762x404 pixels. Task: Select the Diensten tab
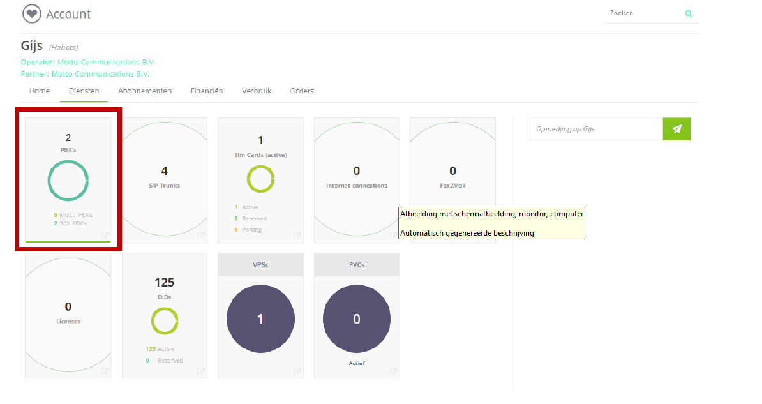pos(84,91)
